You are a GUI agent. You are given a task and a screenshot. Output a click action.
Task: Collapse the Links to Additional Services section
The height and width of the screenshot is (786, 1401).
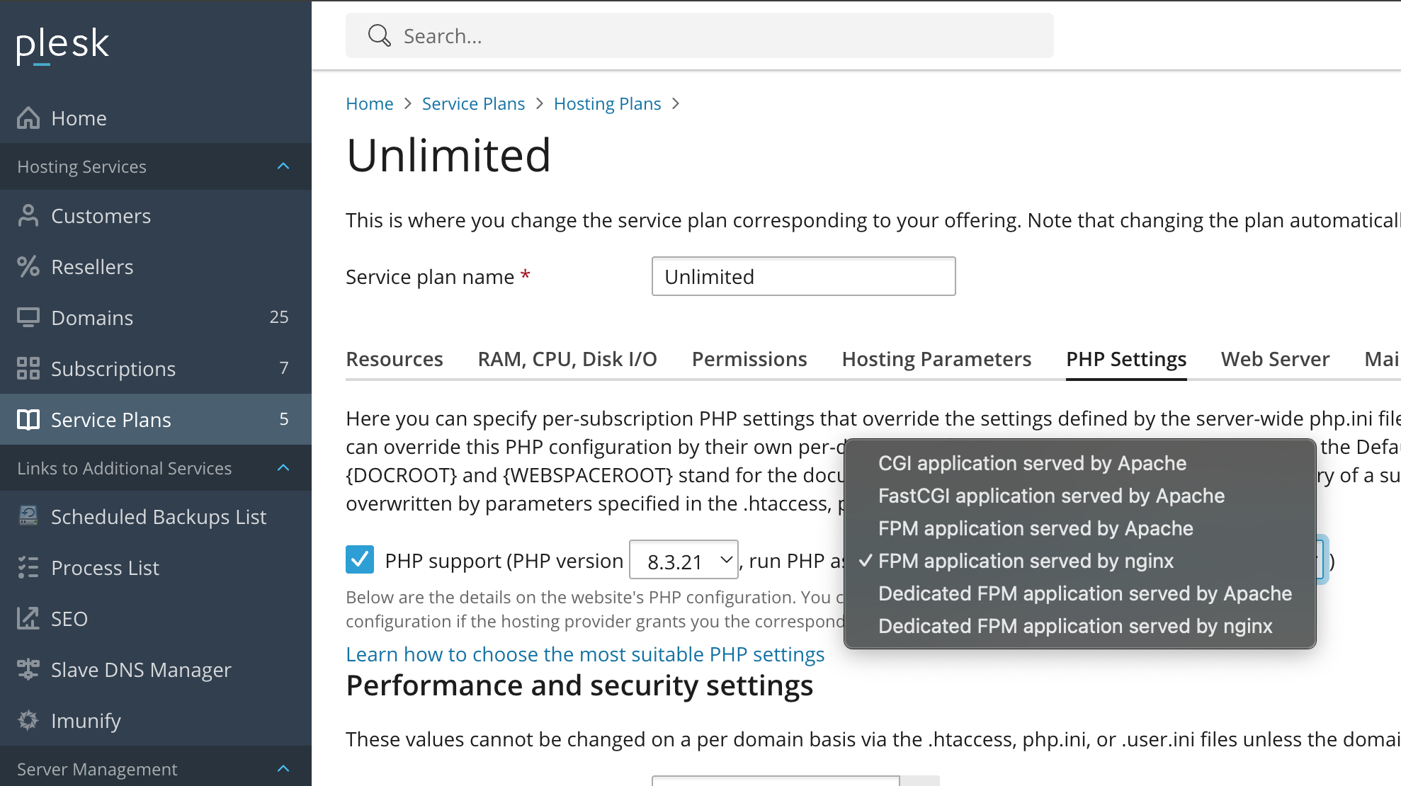point(283,468)
